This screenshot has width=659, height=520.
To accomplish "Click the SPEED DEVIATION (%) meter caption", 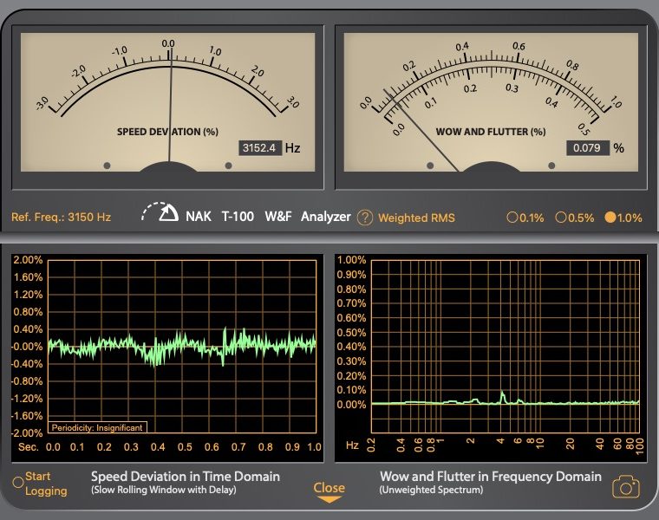I will (x=167, y=132).
